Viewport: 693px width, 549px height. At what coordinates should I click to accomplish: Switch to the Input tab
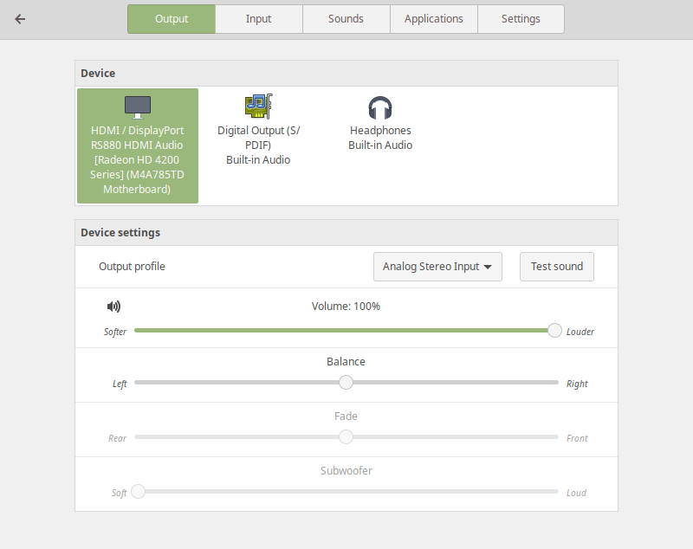[x=258, y=19]
